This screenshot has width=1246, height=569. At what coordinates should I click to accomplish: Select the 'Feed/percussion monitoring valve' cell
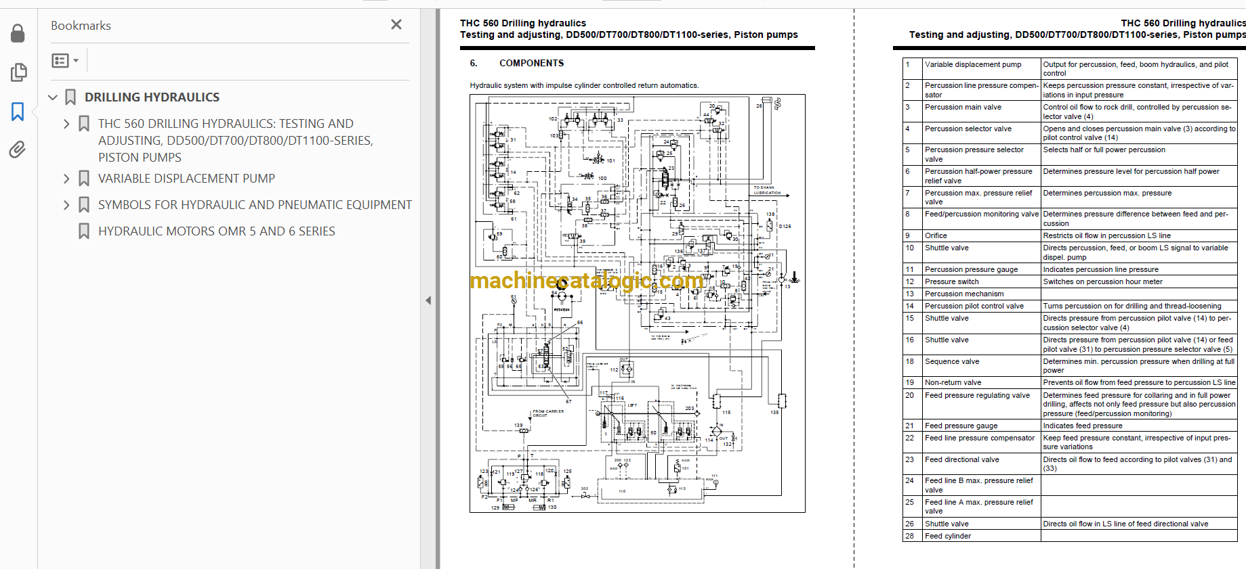(x=981, y=219)
